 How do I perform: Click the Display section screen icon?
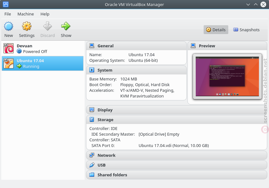[x=92, y=110]
